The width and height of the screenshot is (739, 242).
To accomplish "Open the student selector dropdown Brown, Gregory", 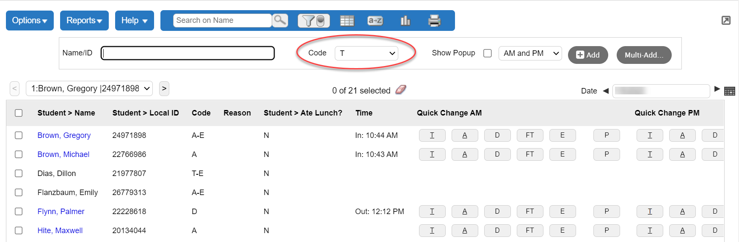I will (x=89, y=88).
